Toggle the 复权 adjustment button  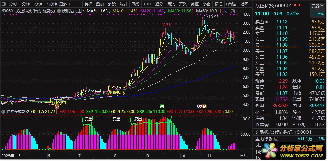coord(88,4)
